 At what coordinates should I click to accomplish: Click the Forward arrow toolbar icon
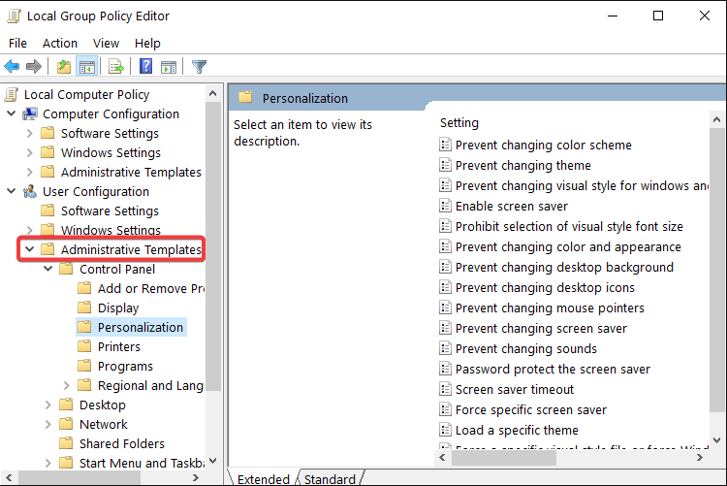point(33,67)
